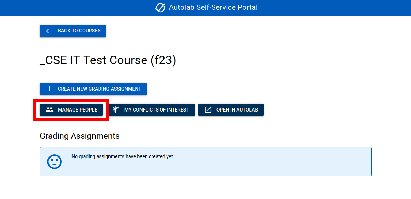Click the 'BACK TO COURSES' label text
Screen dimensions: 411x199
[x=79, y=31]
